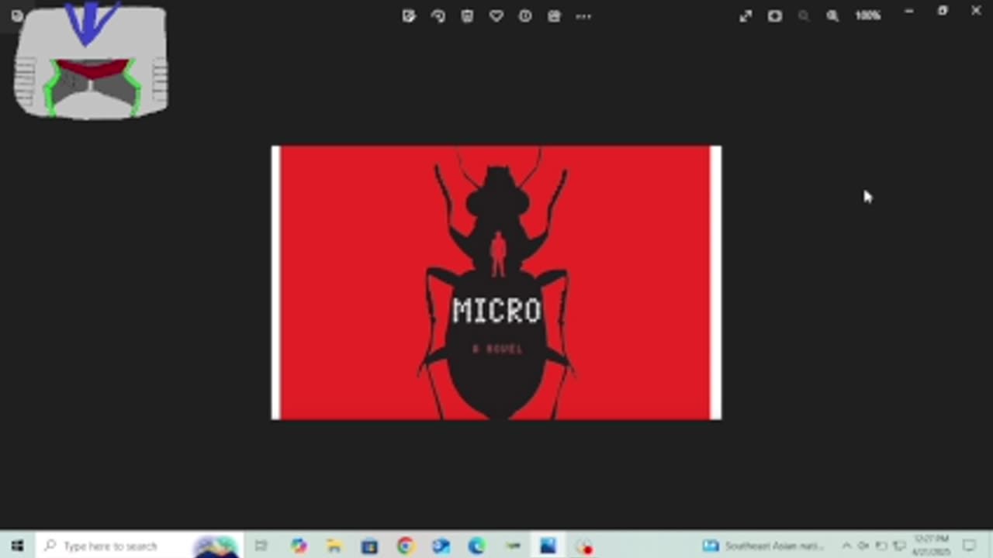Open the Windows Start menu
Image resolution: width=993 pixels, height=558 pixels.
pos(17,546)
